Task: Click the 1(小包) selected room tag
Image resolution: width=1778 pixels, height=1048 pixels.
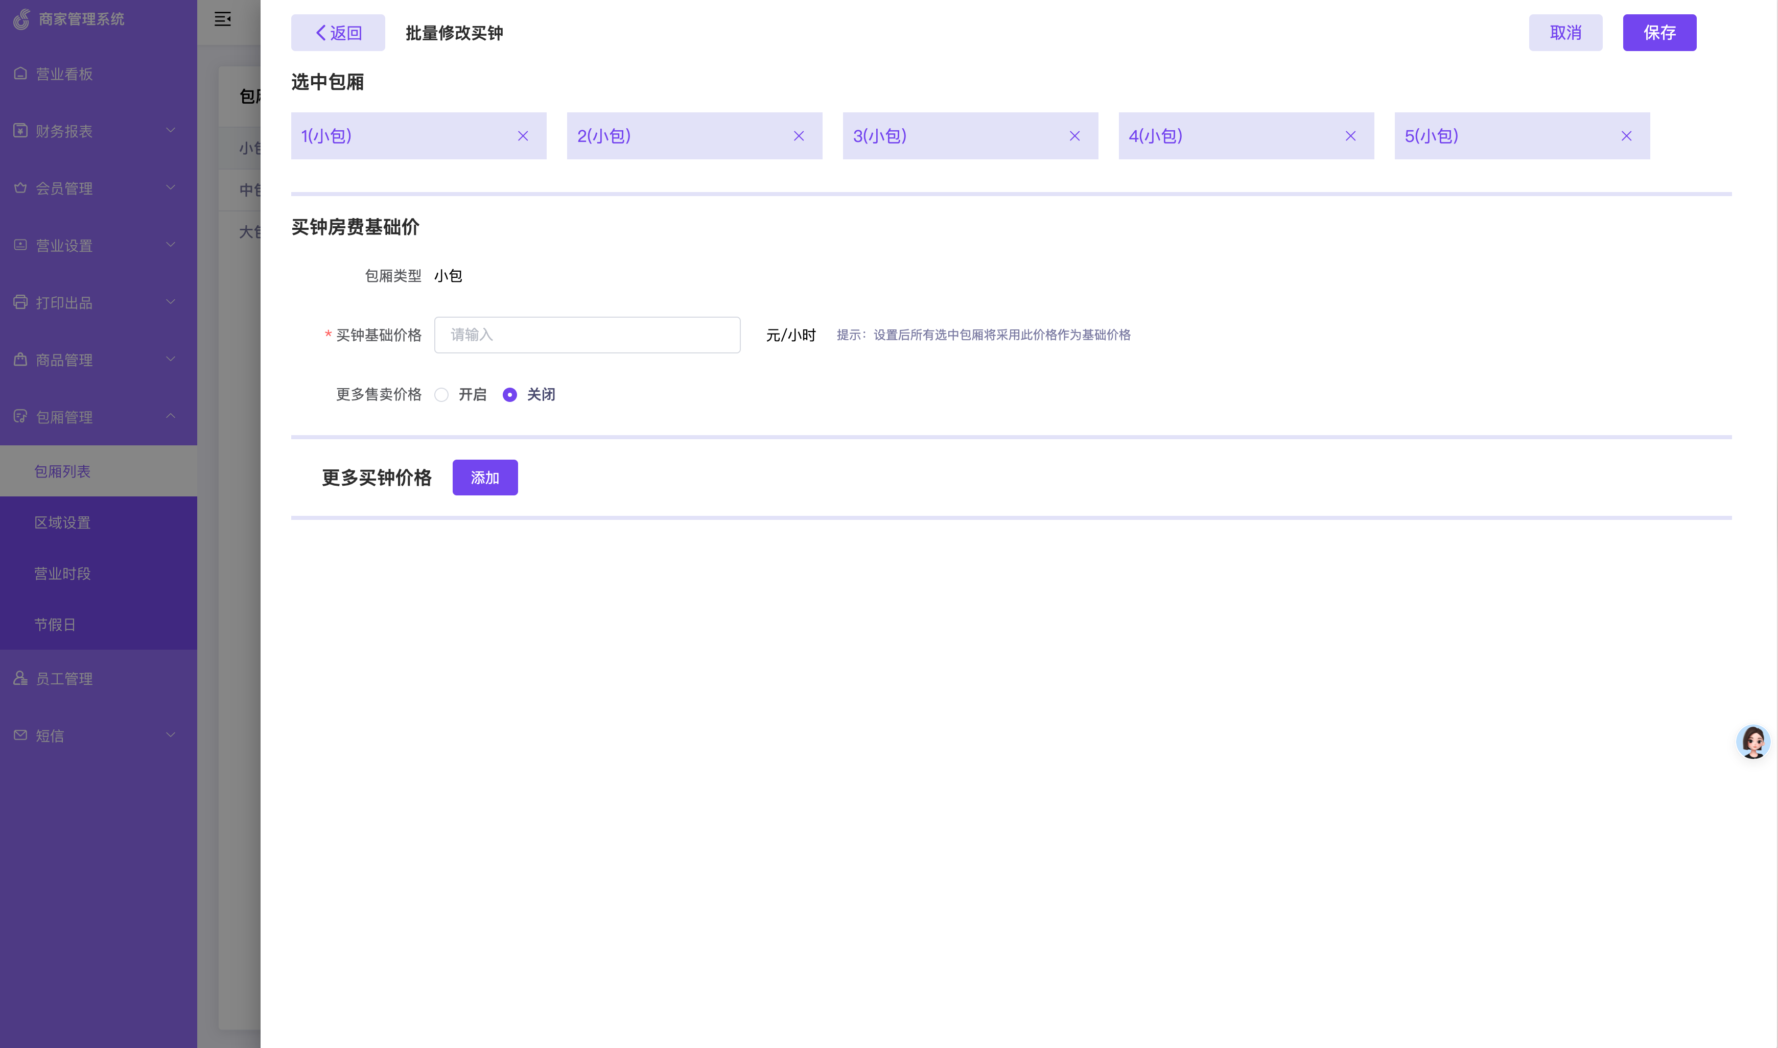Action: (x=418, y=135)
